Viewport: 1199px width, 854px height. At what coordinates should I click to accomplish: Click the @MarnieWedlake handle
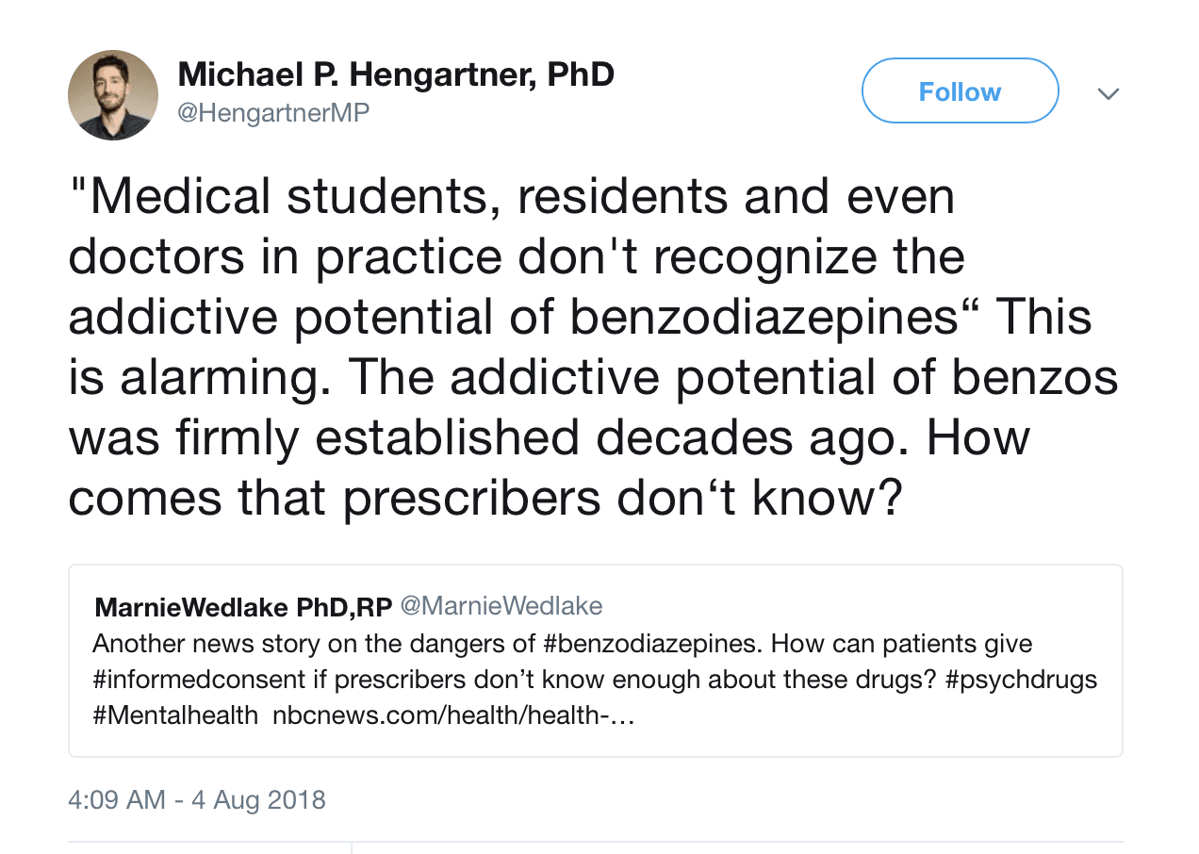click(501, 606)
